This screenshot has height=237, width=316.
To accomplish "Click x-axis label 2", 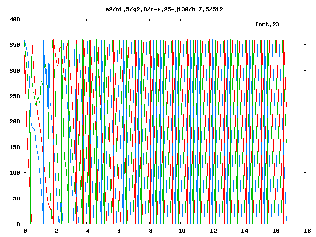I will (x=56, y=231).
